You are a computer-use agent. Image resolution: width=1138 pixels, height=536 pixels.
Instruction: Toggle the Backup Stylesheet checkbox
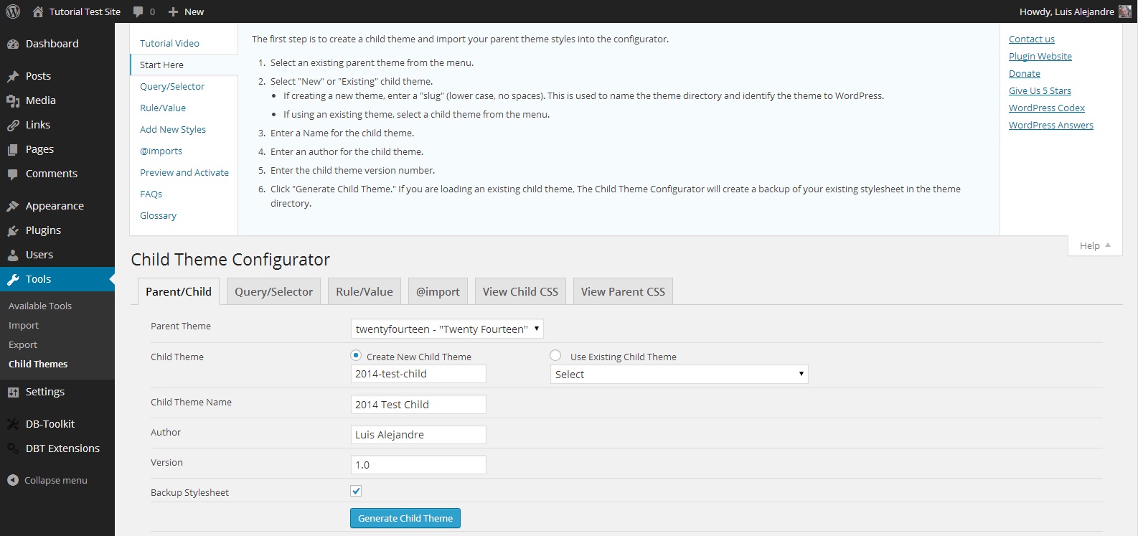[x=356, y=491]
